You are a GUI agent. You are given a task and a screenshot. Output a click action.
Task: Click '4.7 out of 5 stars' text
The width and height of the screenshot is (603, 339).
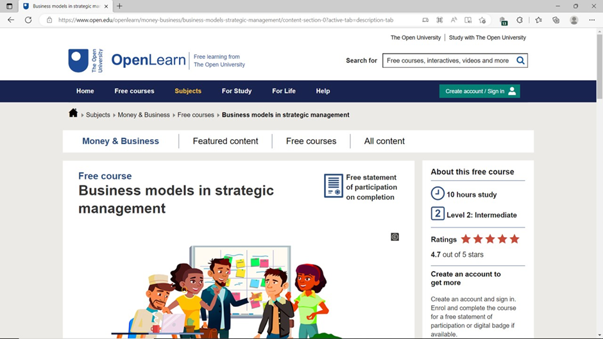click(457, 254)
